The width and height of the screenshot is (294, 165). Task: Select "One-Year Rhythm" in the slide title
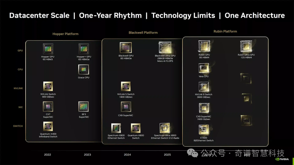click(110, 15)
